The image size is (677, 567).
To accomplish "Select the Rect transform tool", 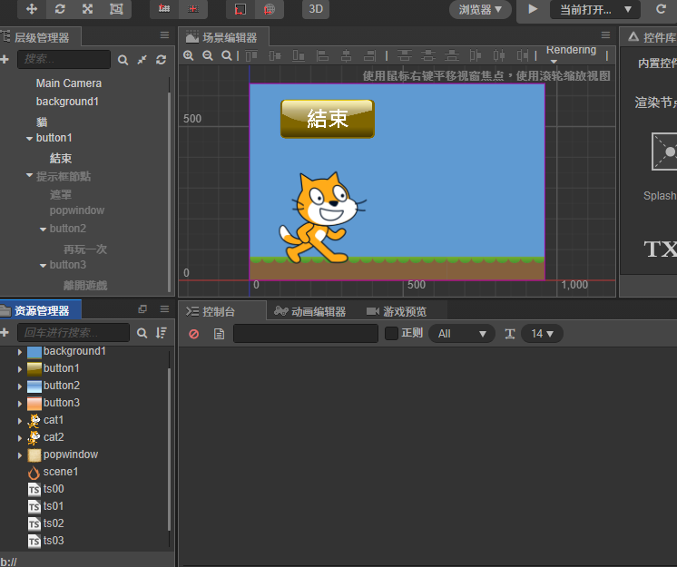I will click(116, 9).
